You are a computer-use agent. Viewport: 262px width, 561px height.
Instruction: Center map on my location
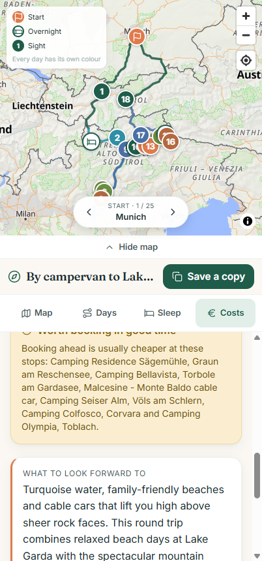(x=246, y=61)
